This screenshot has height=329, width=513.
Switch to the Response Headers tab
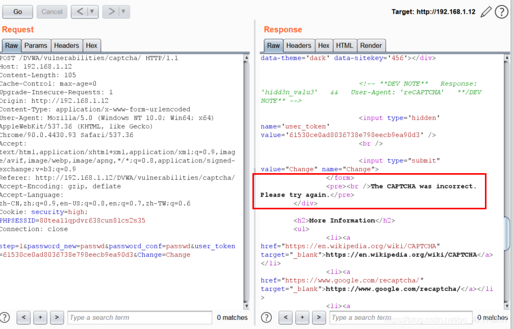point(299,46)
